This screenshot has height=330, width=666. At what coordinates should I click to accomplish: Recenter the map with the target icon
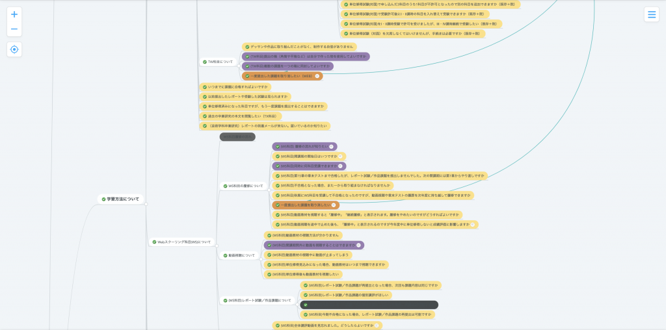[x=14, y=49]
